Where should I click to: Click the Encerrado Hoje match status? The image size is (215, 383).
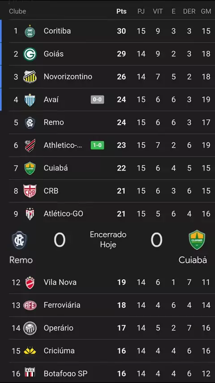[108, 239]
